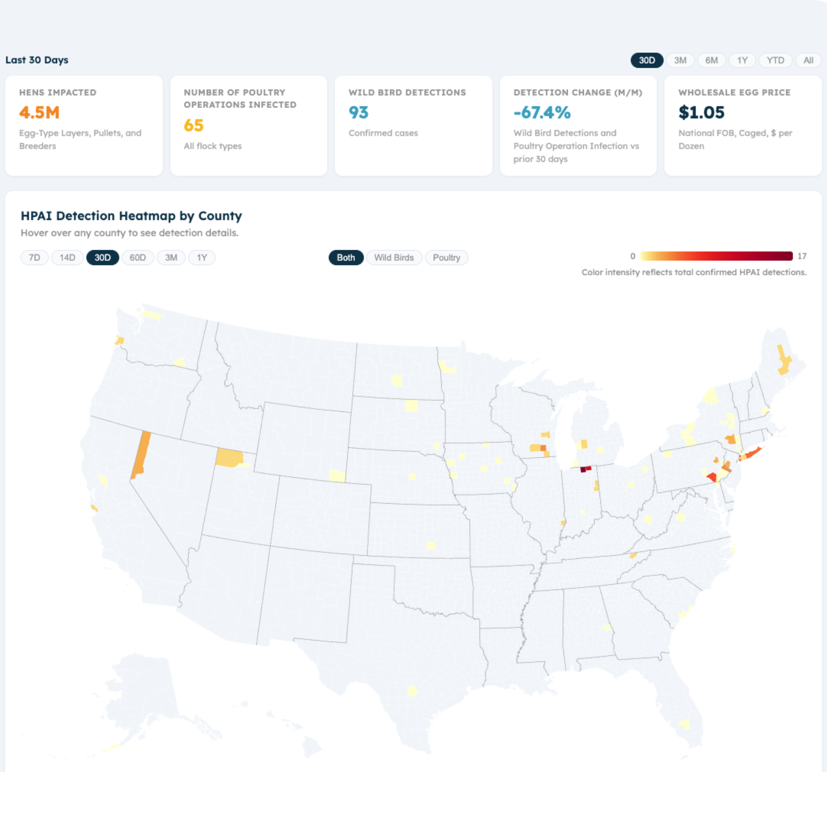The width and height of the screenshot is (827, 827).
Task: Set the heatmap period to 60D
Action: tap(137, 258)
